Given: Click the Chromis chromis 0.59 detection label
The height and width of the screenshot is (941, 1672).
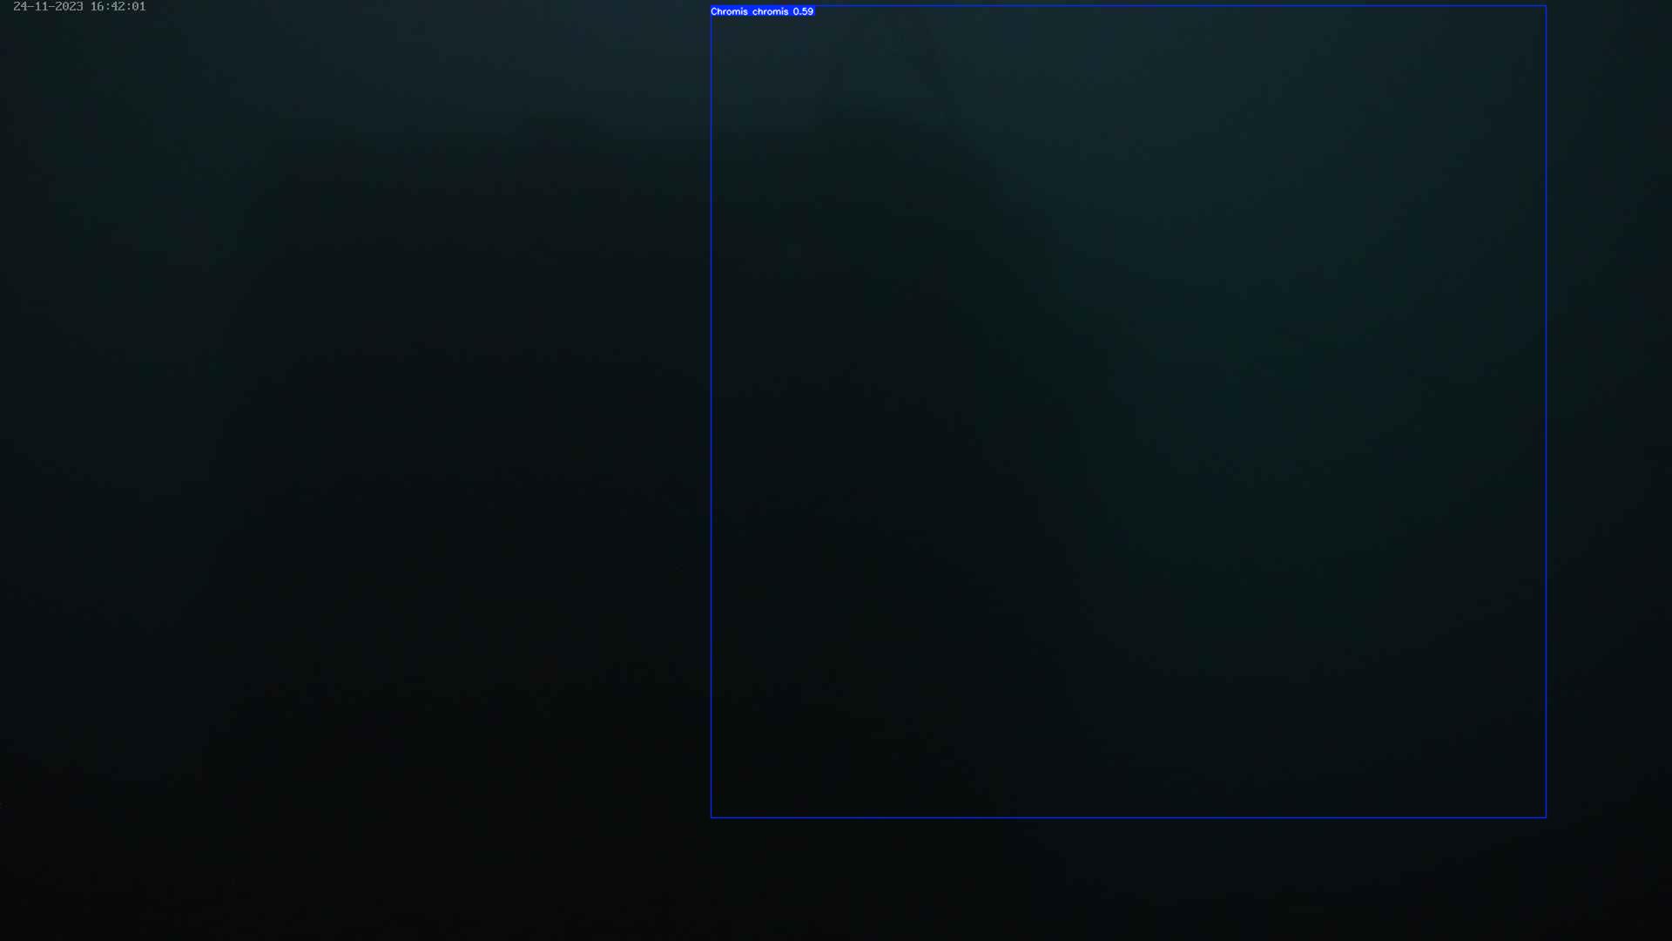Looking at the screenshot, I should click(x=762, y=11).
